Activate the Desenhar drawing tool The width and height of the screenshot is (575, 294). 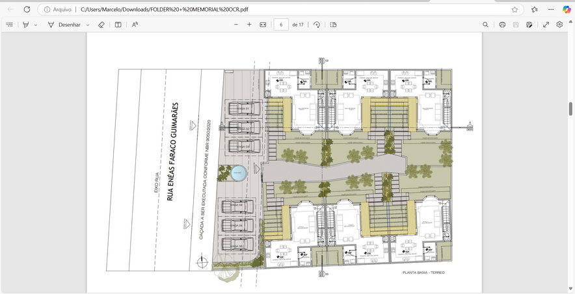(x=64, y=25)
